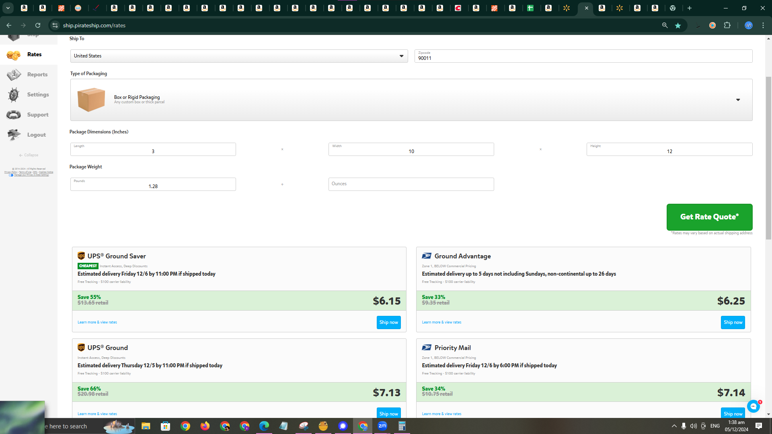The image size is (772, 434).
Task: Open the United States country dropdown
Action: click(x=239, y=56)
